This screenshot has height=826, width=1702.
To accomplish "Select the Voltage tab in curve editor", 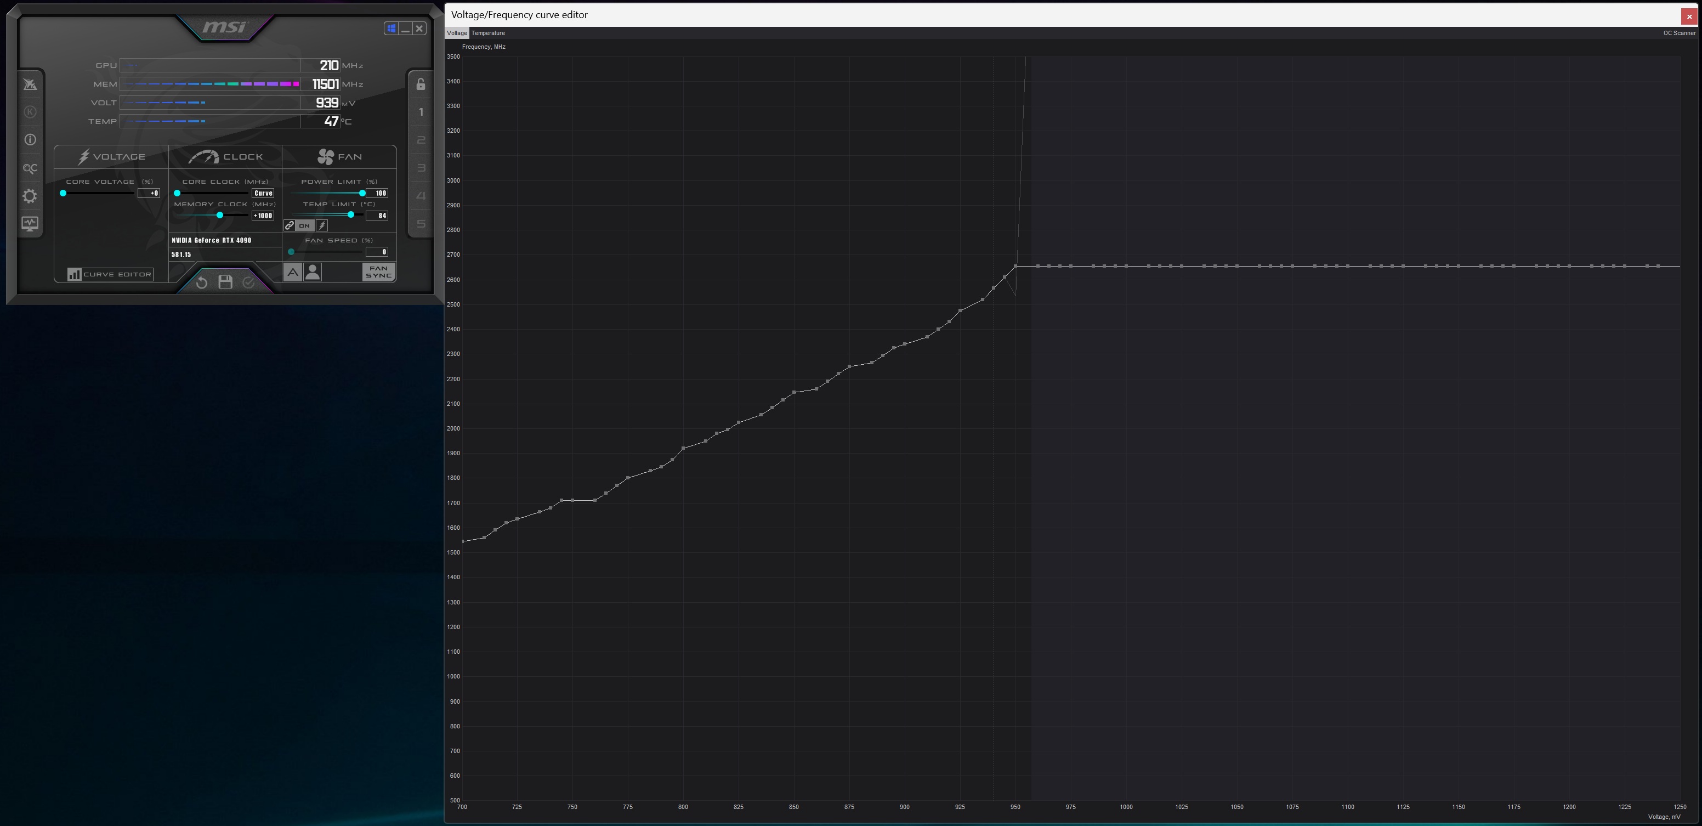I will [x=457, y=33].
